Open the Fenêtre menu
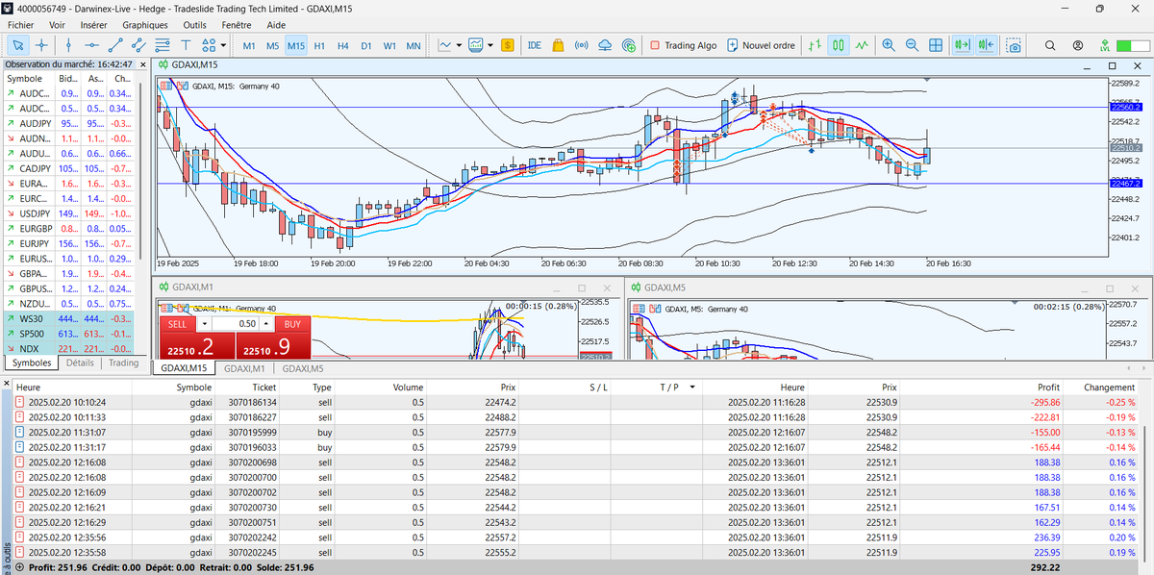 [x=238, y=24]
